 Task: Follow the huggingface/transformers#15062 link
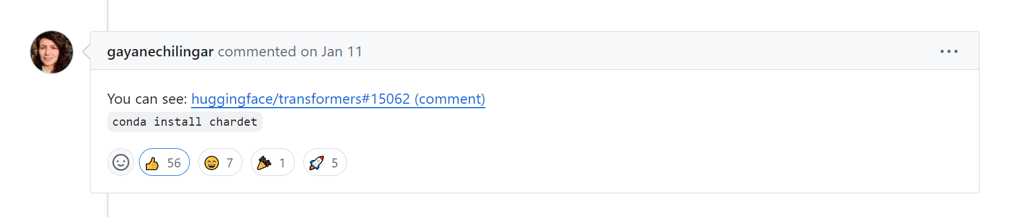coord(301,99)
